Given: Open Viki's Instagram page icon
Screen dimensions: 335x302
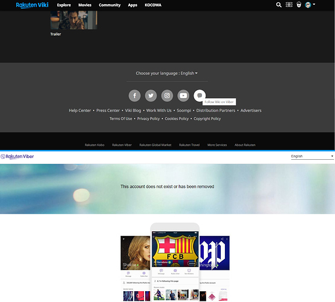Looking at the screenshot, I should tap(167, 96).
